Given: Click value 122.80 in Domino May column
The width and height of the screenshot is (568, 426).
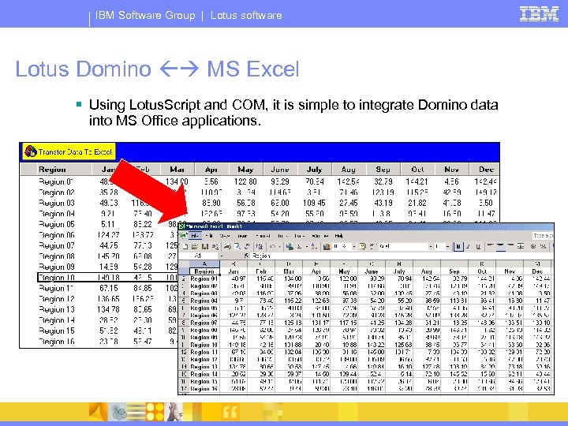Looking at the screenshot, I should [245, 181].
